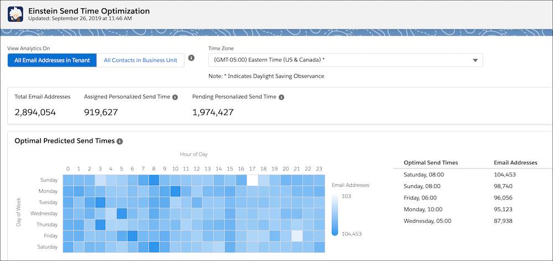The image size is (553, 261).
Task: Click the 'Wednesday, 05:00' table row
Action: (473, 221)
